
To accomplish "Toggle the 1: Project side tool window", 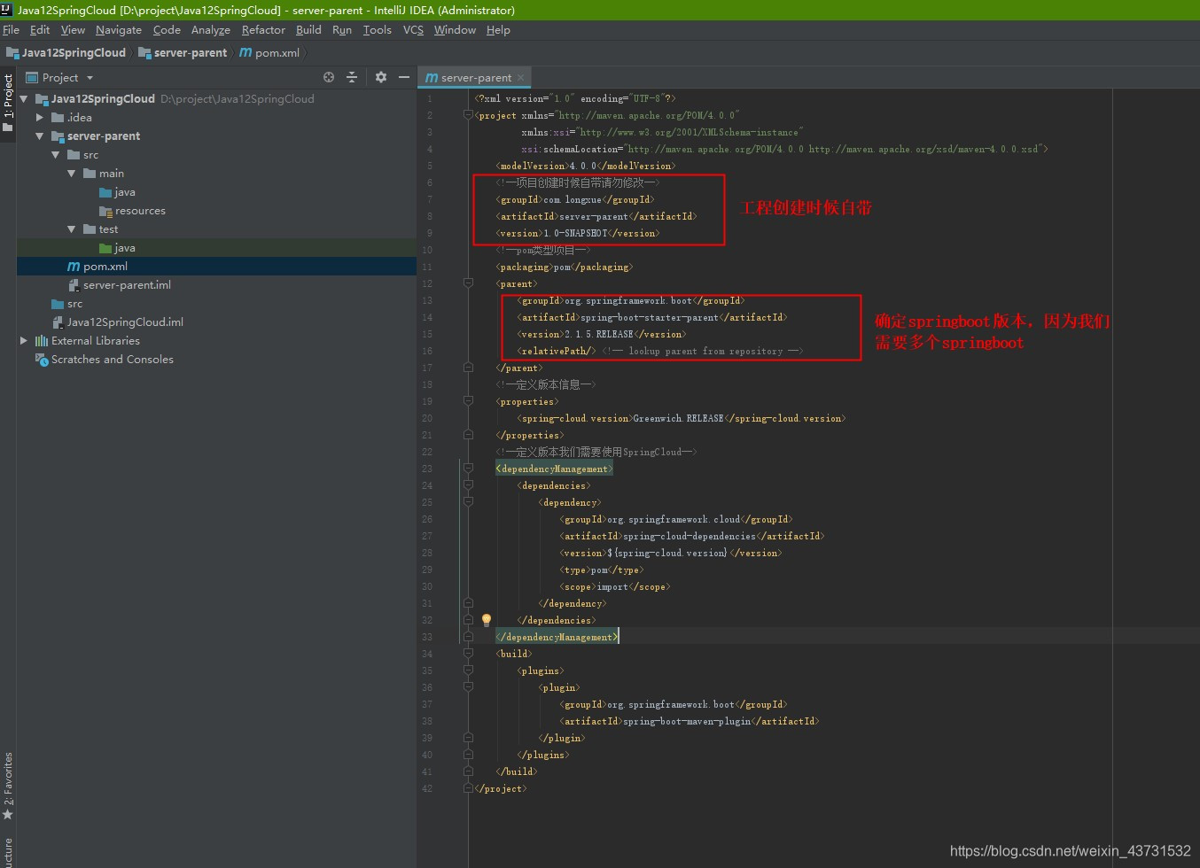I will pyautogui.click(x=8, y=103).
